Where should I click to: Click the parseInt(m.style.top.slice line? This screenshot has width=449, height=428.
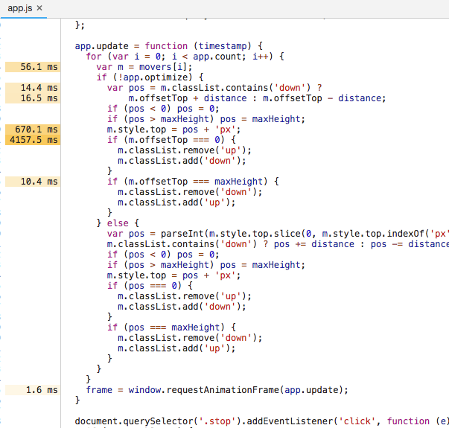(276, 234)
